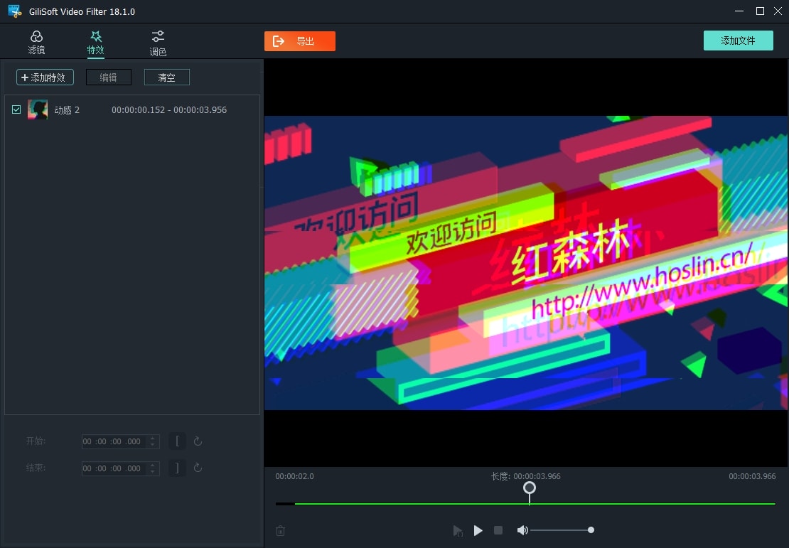Switch to the 滤镜 filter tab
Image resolution: width=789 pixels, height=548 pixels.
(36, 42)
